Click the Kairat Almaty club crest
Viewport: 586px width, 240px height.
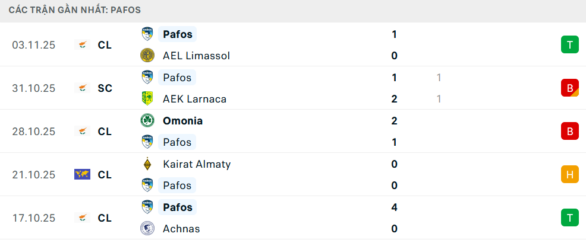[147, 164]
